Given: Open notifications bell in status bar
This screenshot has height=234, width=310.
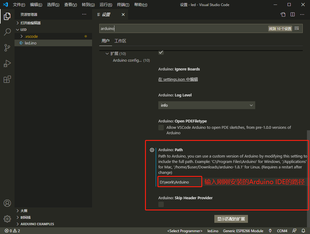Looking at the screenshot, I should [x=303, y=231].
